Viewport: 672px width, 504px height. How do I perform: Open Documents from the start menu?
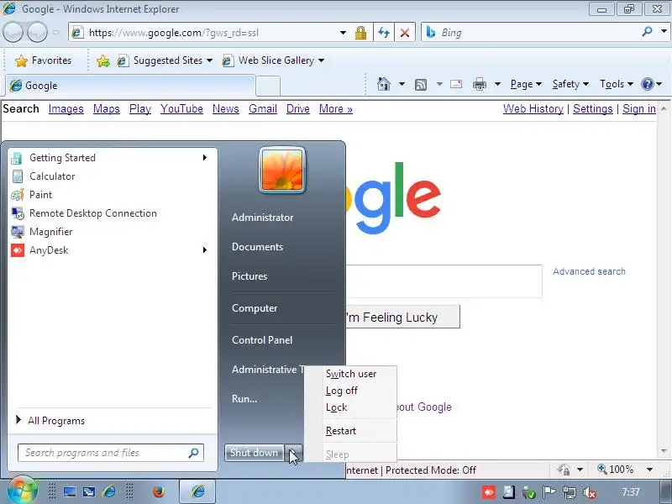click(258, 247)
